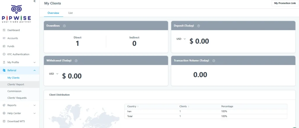Screen dimensions: 299x128
Task: Click the Accounts icon in sidebar
Action: point(4,38)
